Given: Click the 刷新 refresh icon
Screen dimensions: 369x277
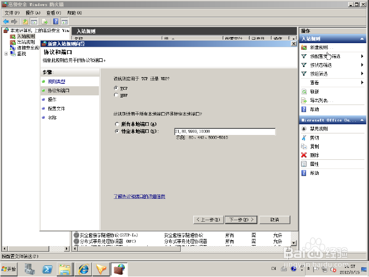Looking at the screenshot, I should click(x=304, y=92).
